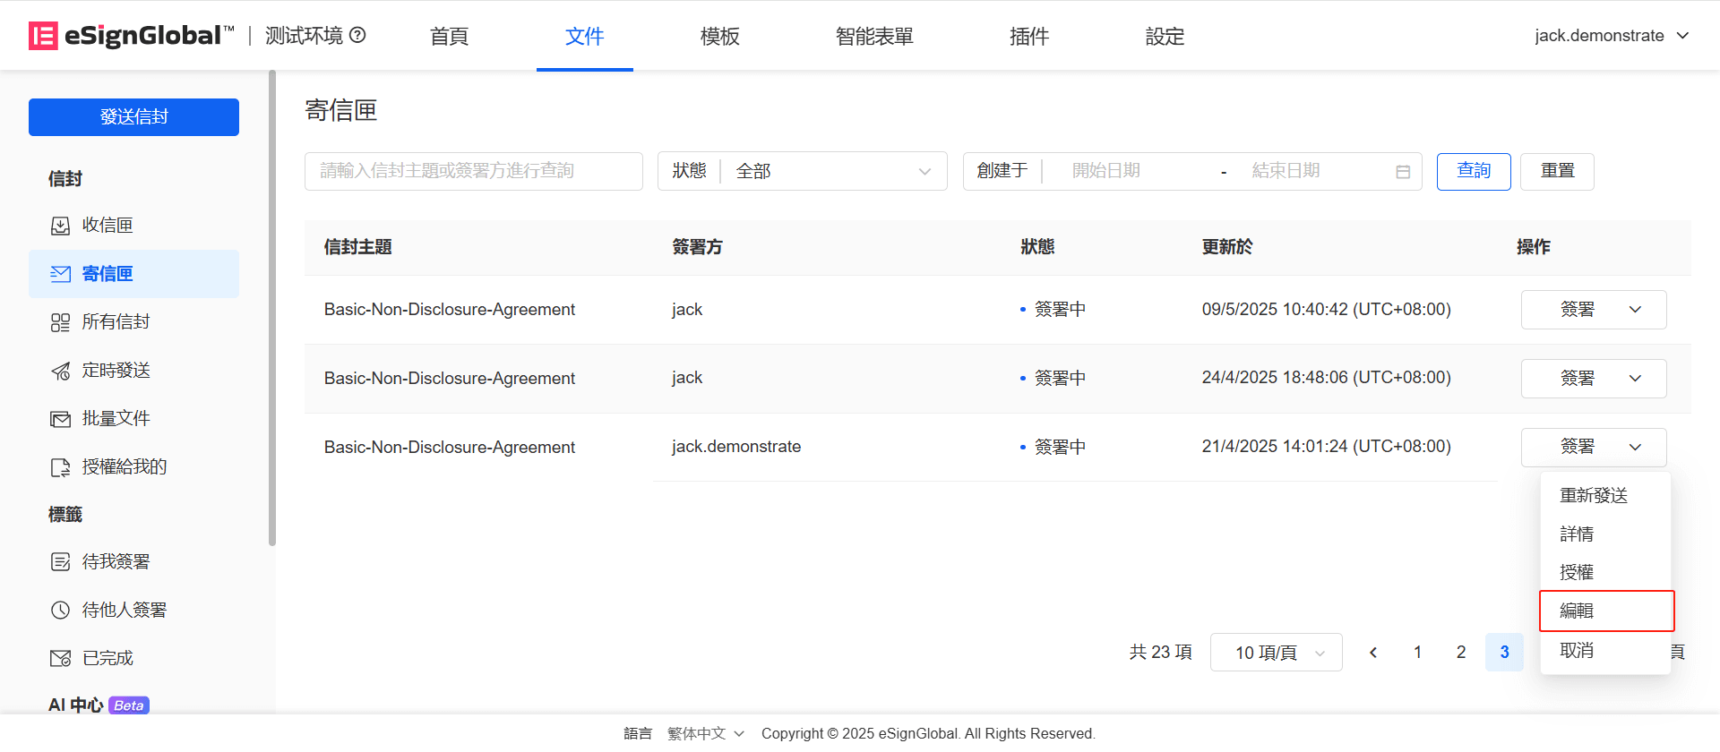Click the 所有信封 grid icon
The height and width of the screenshot is (752, 1720).
[60, 322]
